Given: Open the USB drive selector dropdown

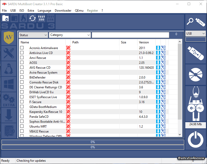Looking at the screenshot, I should tap(196, 34).
